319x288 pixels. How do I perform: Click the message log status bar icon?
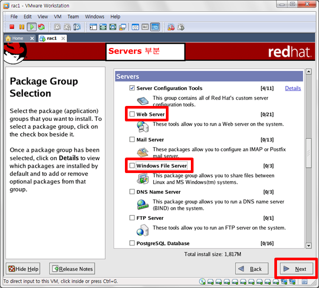305,282
